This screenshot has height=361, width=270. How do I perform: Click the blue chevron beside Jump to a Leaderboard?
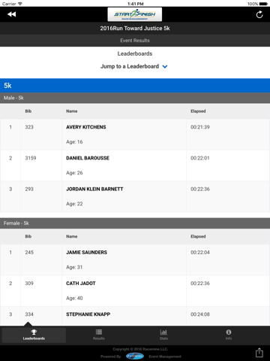(165, 67)
